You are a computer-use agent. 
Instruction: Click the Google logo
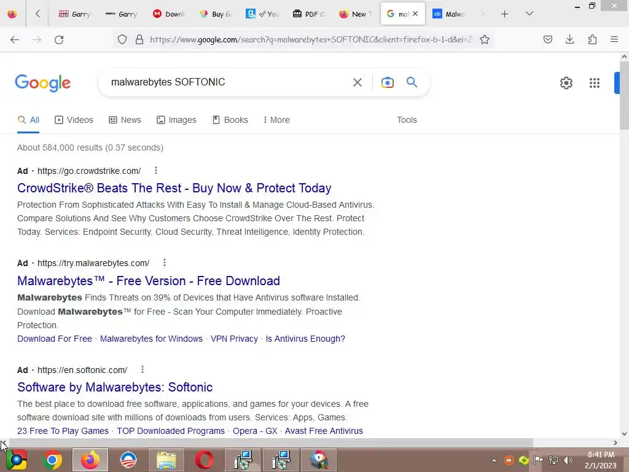tap(42, 83)
